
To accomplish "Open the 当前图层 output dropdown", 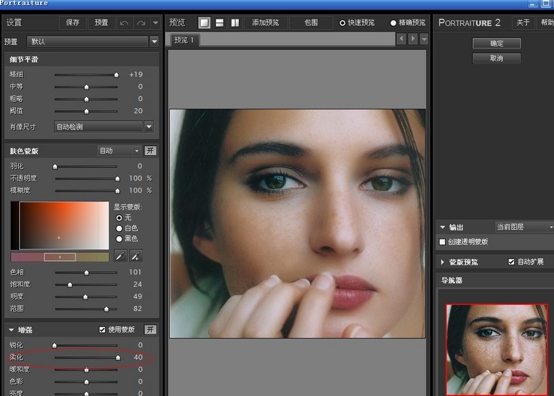I will pos(524,227).
